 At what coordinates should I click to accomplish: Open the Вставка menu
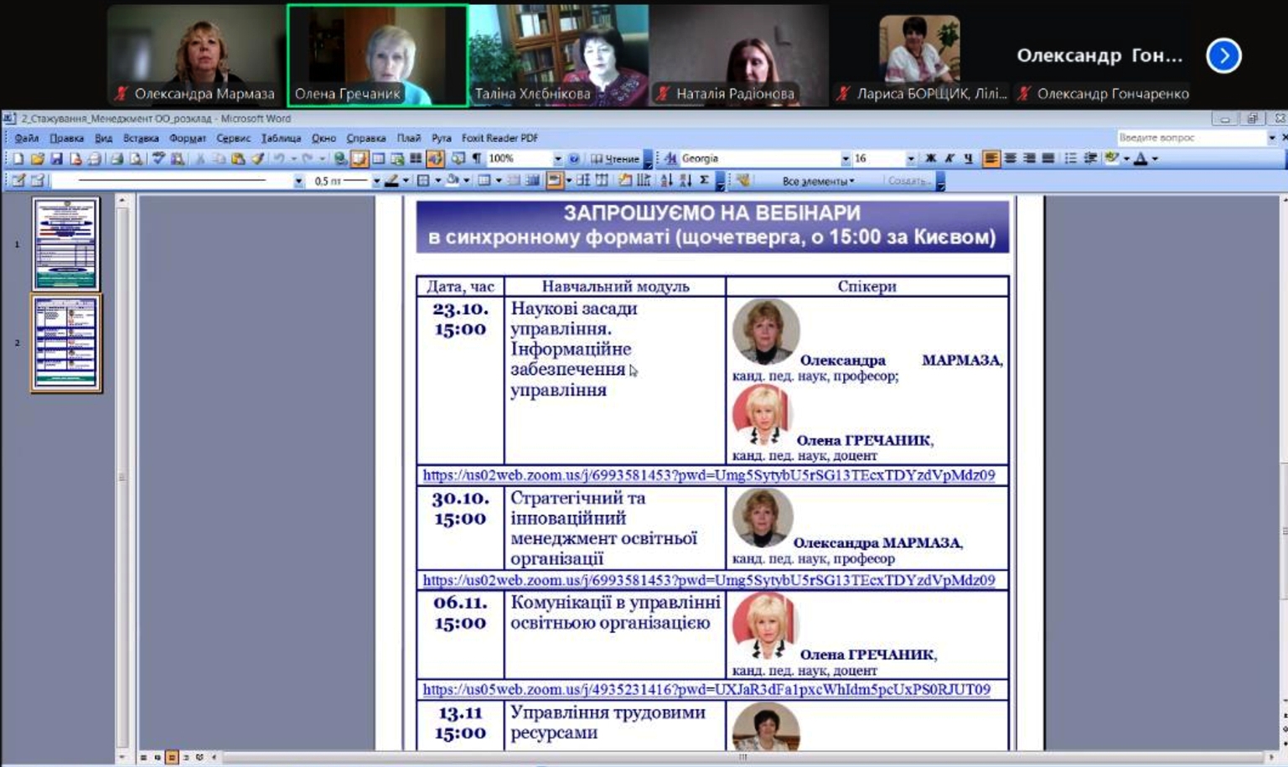point(141,138)
